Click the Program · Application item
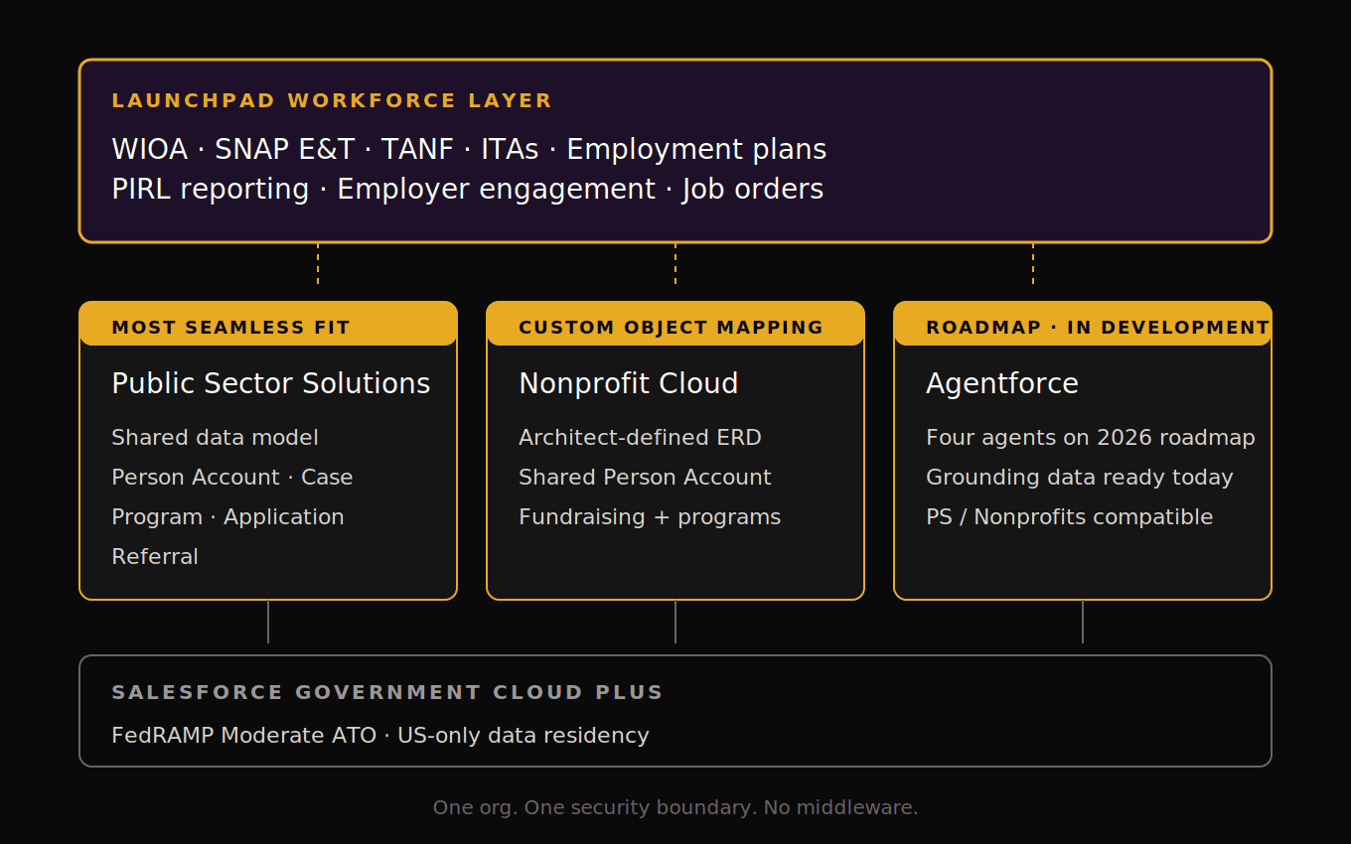This screenshot has height=844, width=1351. coord(227,517)
